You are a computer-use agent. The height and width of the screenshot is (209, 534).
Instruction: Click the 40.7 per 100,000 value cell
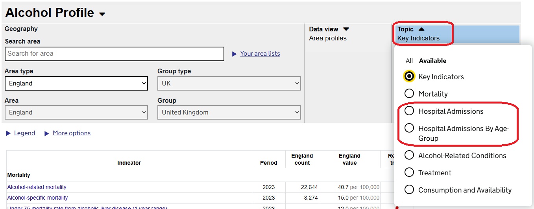pos(349,187)
